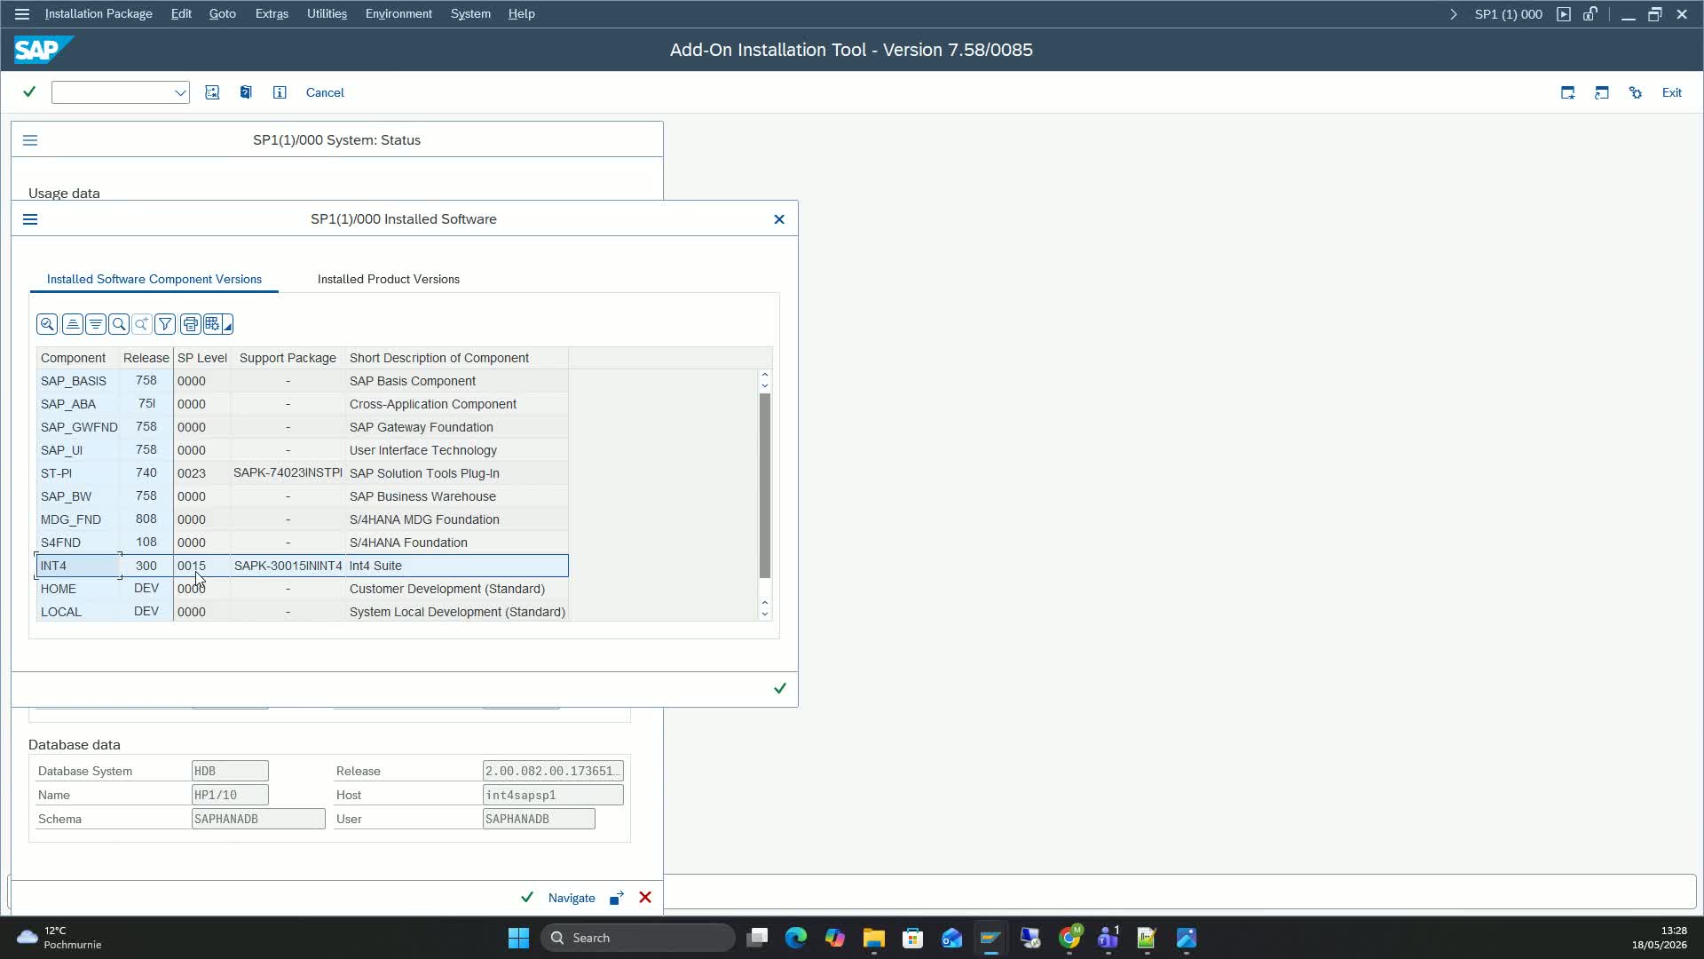Click the ST-PI component row
Viewport: 1704px width, 959px height.
302,473
